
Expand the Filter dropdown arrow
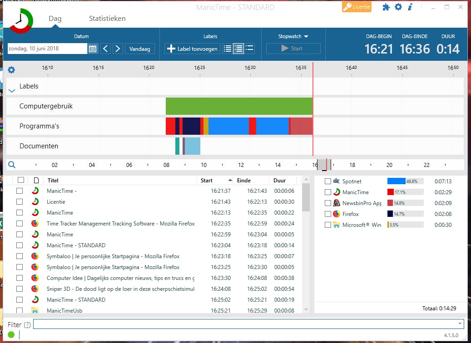460,323
